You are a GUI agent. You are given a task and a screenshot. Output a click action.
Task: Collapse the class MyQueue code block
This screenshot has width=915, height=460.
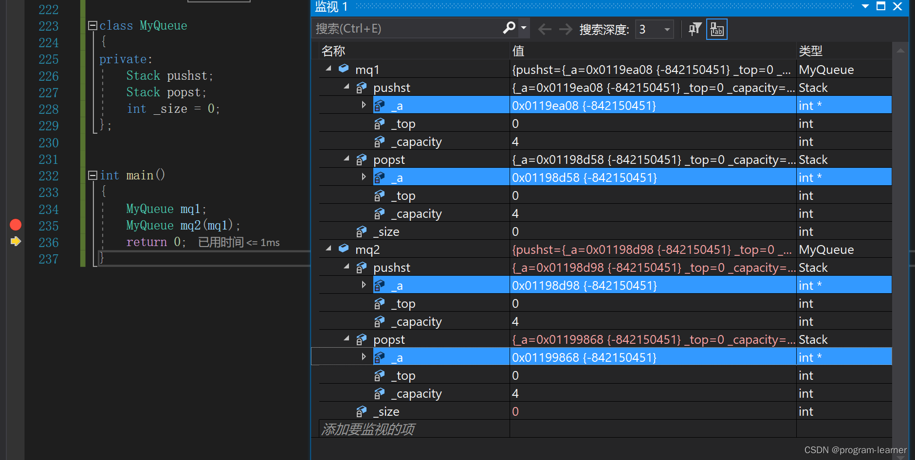pyautogui.click(x=92, y=25)
